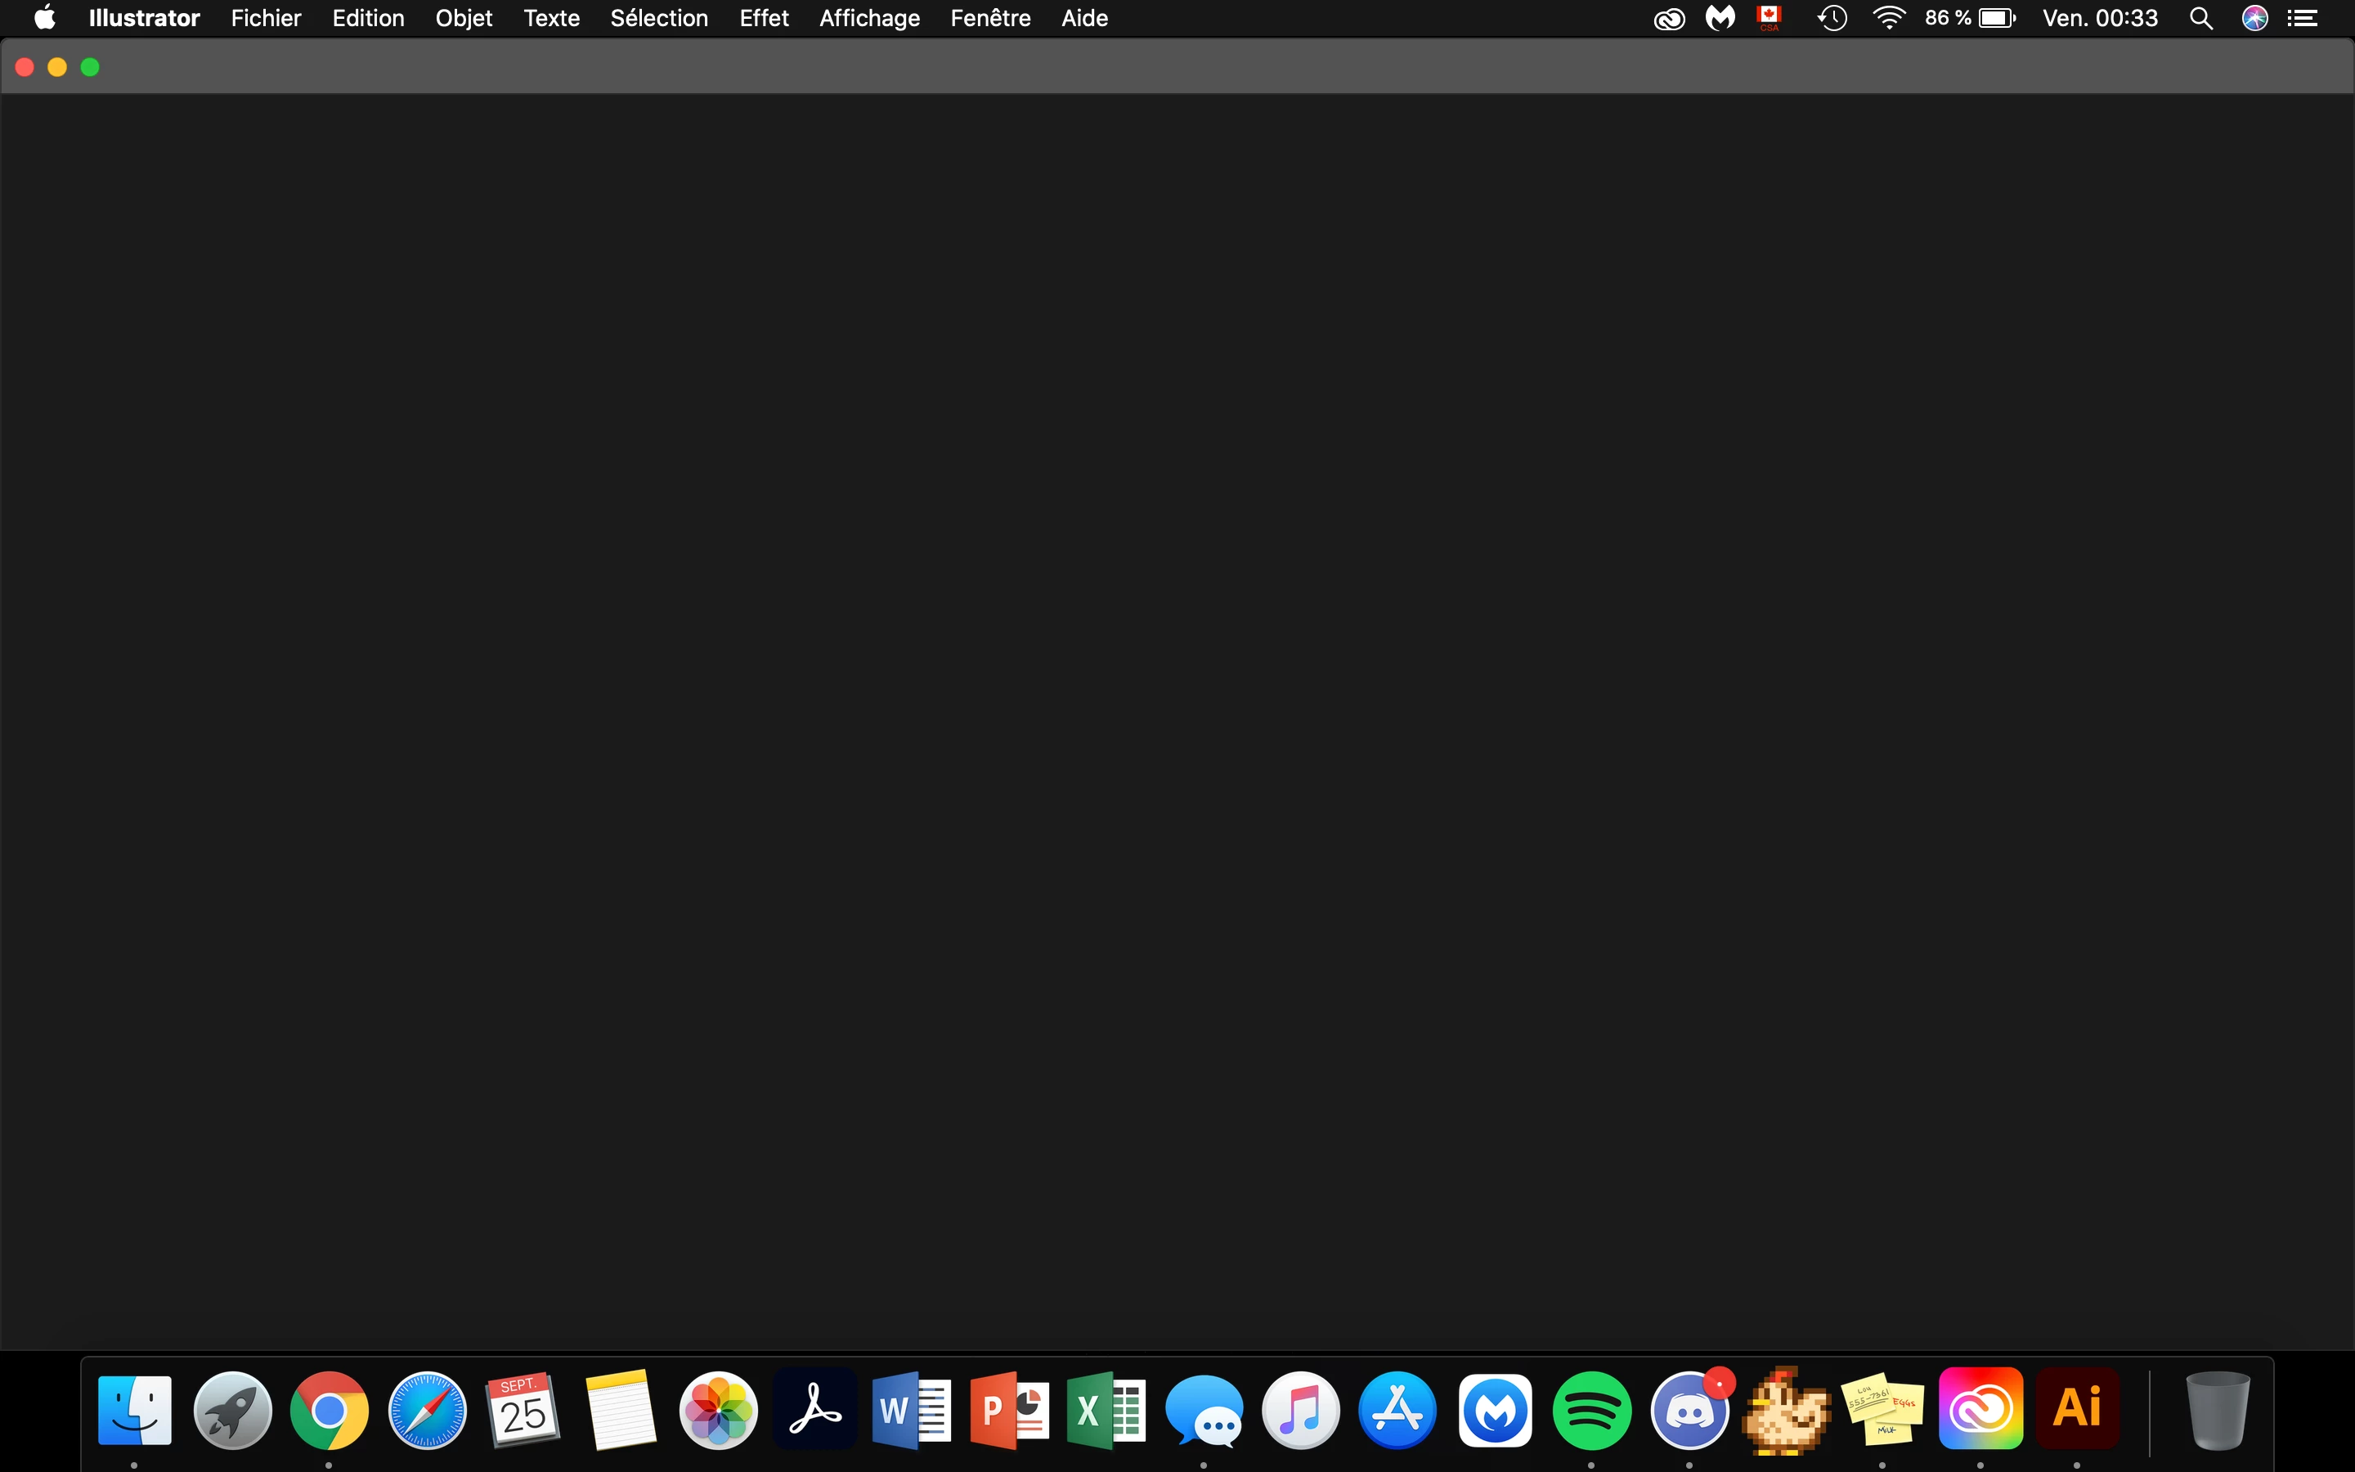Open Spotlight search magnifier
2355x1472 pixels.
click(x=2201, y=19)
